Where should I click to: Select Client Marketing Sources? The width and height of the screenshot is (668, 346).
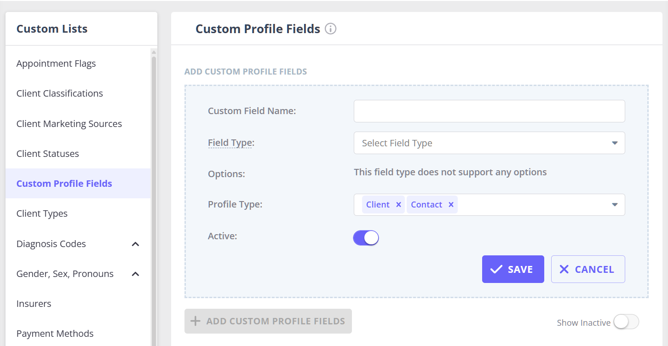pyautogui.click(x=69, y=124)
